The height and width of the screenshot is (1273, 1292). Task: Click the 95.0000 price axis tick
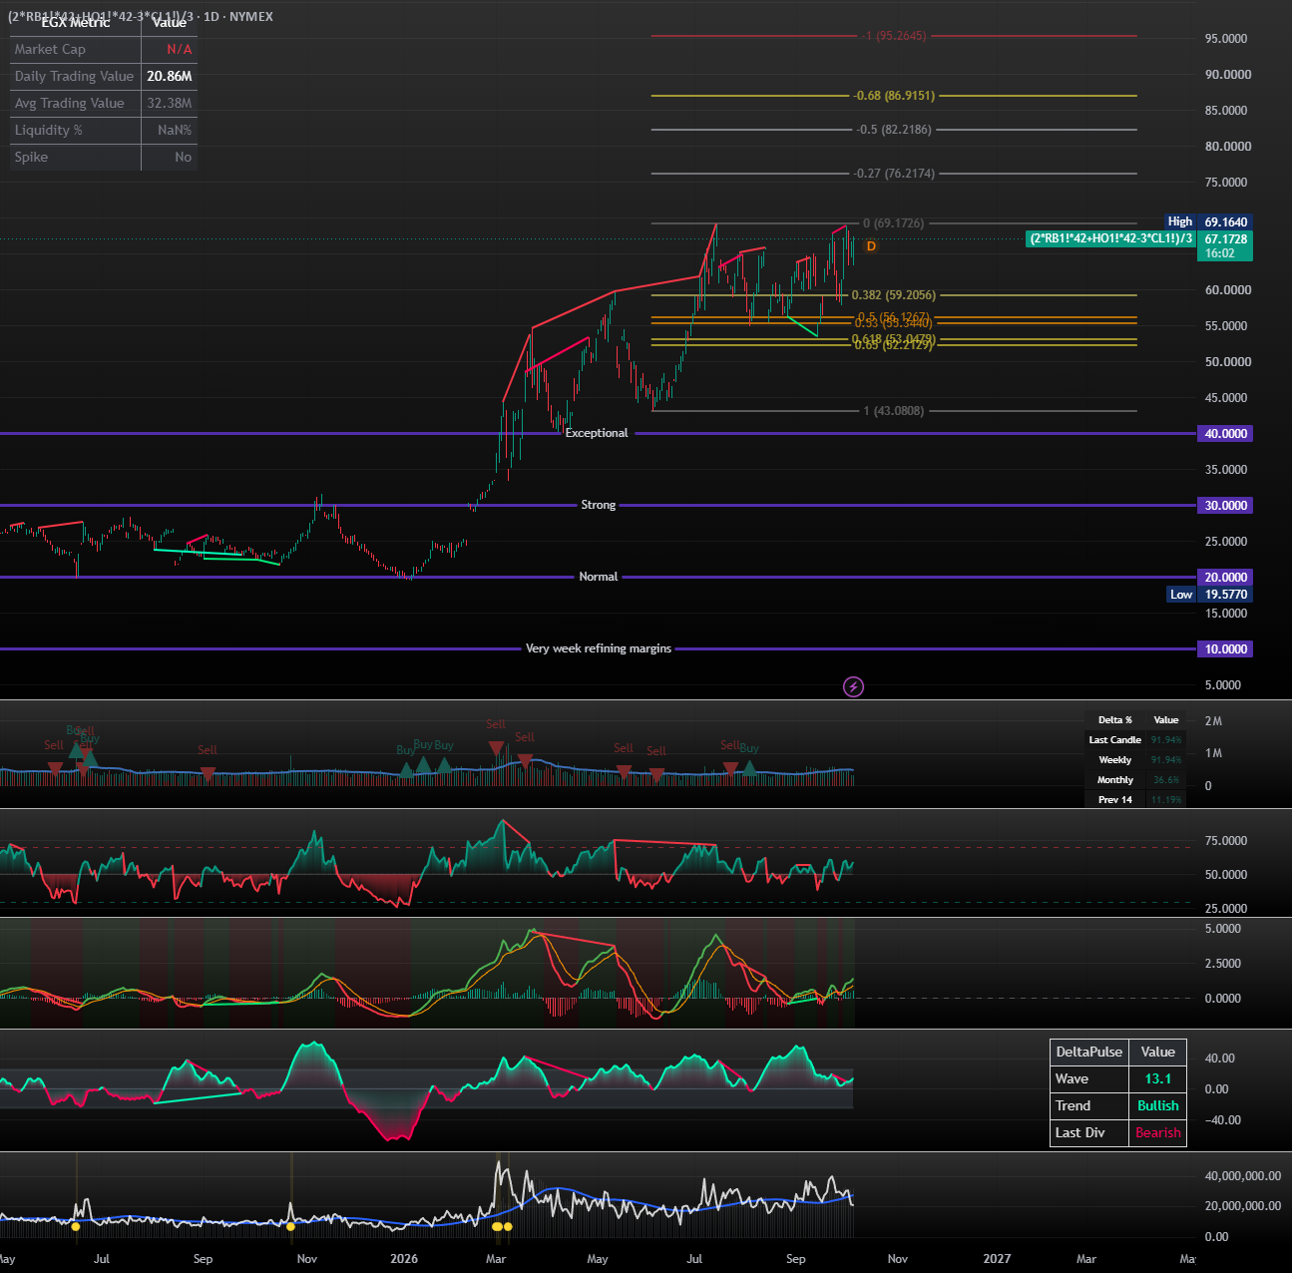[x=1226, y=39]
